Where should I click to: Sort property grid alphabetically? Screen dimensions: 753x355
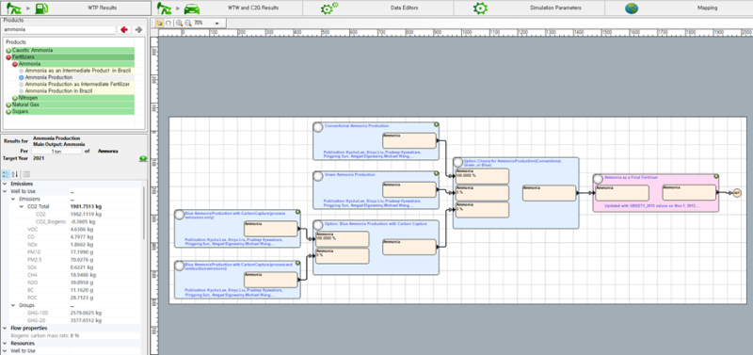coord(14,174)
